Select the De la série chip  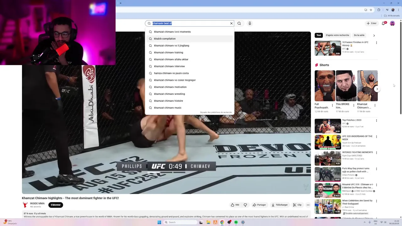(x=359, y=35)
